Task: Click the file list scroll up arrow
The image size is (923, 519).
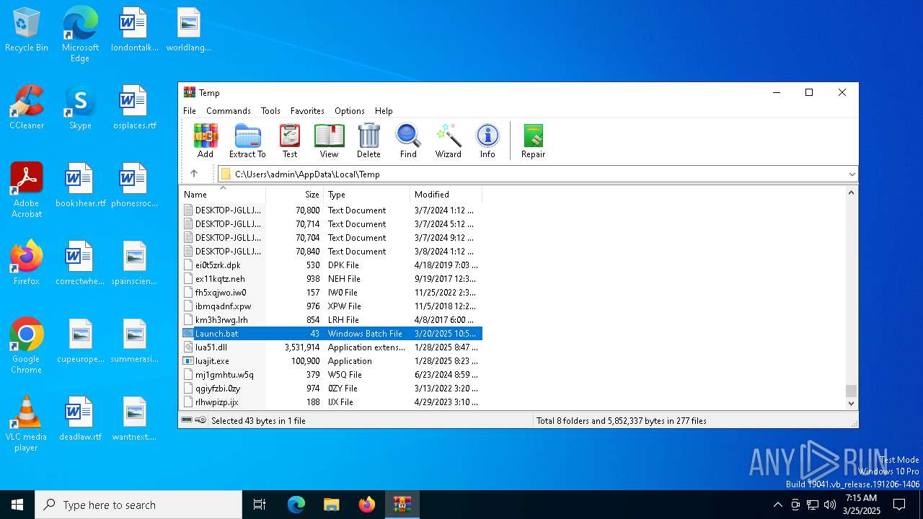Action: tap(852, 192)
